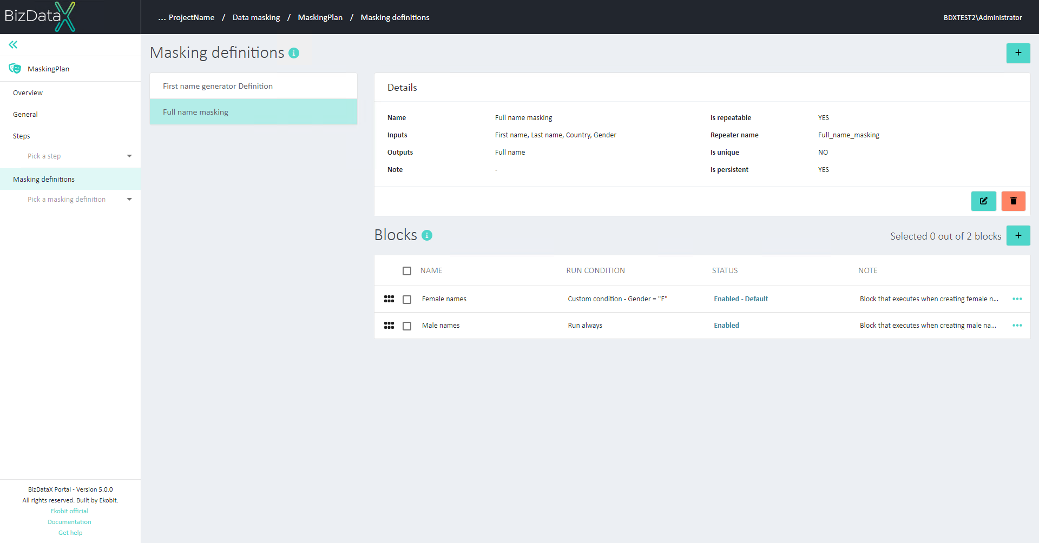The height and width of the screenshot is (543, 1039).
Task: Click ProjectName breadcrumb
Action: tap(192, 17)
